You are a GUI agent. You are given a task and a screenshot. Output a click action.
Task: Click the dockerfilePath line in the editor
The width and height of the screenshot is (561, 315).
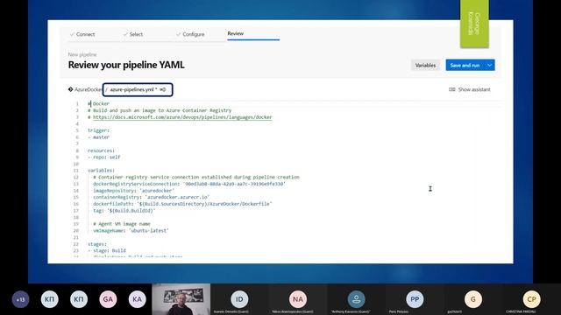pos(182,204)
